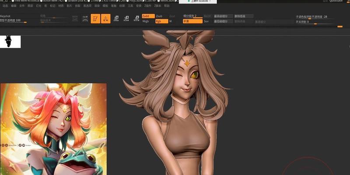The height and width of the screenshot is (175, 350).
Task: Switch to the Move transform tool
Action: coord(116,18)
